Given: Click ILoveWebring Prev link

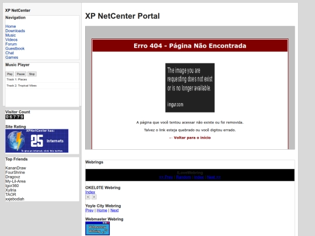Looking at the screenshot, I should coord(166,177).
